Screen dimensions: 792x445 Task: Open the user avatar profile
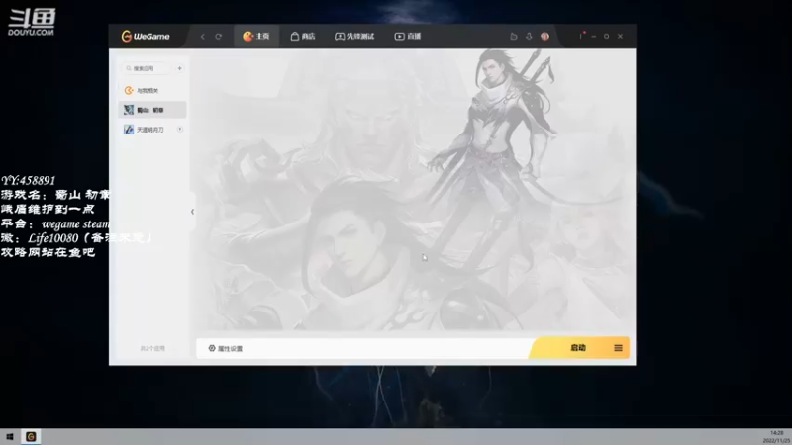tap(545, 37)
